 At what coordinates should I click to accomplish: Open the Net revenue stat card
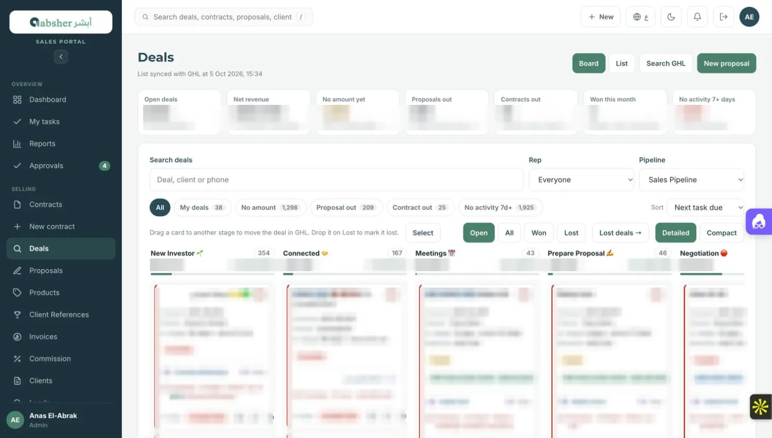point(268,112)
